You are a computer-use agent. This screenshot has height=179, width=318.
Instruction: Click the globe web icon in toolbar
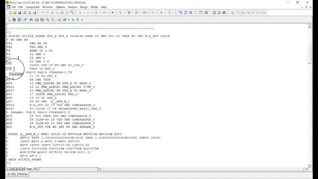[224, 13]
